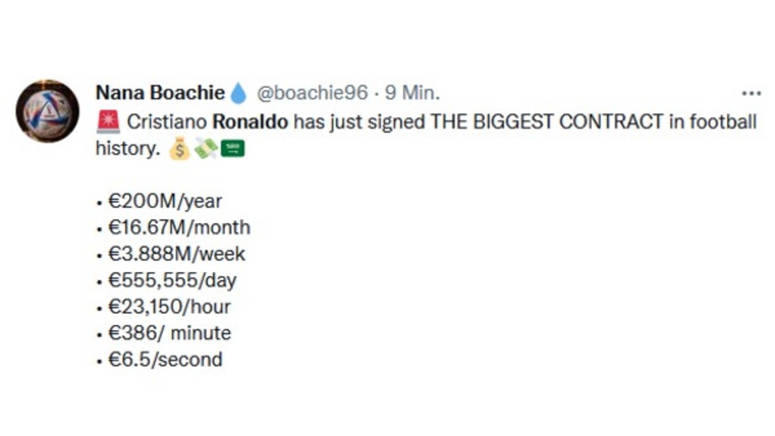Click the football profile picture avatar
775x436 pixels.
(x=48, y=111)
